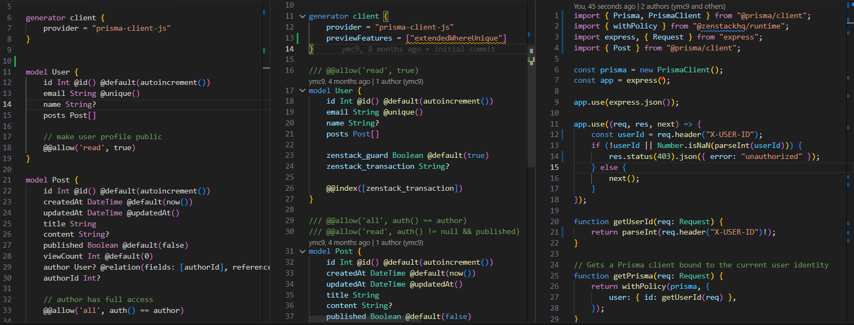Click the 'const app = express()' line
Image resolution: width=854 pixels, height=325 pixels.
pos(622,80)
